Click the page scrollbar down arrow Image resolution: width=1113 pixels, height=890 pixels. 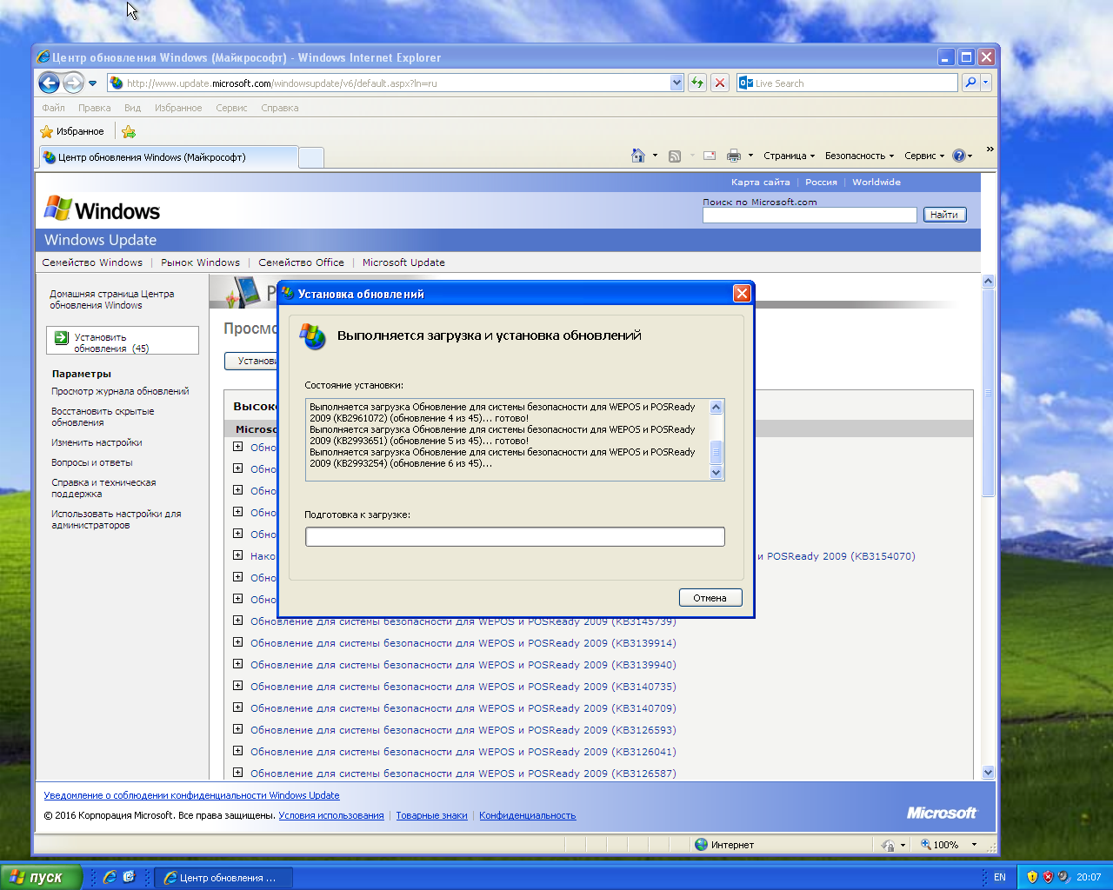tap(988, 772)
